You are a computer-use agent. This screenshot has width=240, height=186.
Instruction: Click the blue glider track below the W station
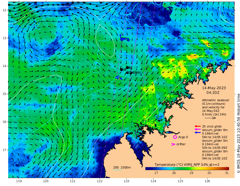(x=118, y=78)
